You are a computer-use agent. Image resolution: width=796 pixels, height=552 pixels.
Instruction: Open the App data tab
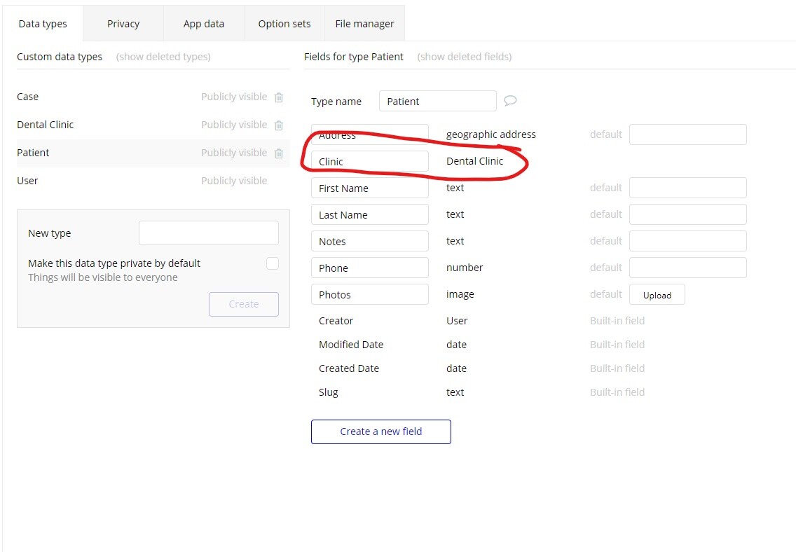click(x=204, y=24)
